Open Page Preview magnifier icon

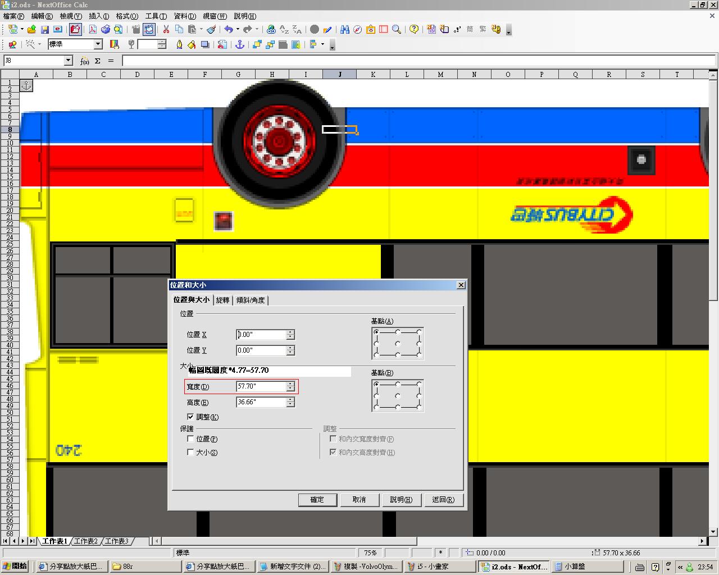click(118, 30)
